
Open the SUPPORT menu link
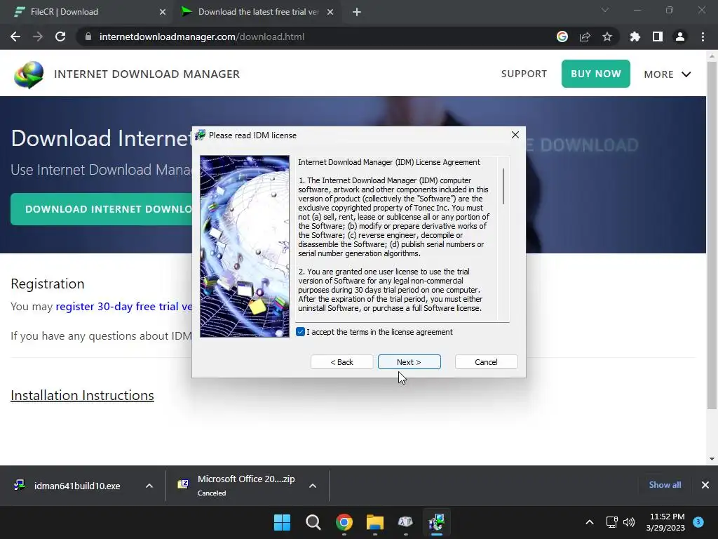(x=524, y=74)
